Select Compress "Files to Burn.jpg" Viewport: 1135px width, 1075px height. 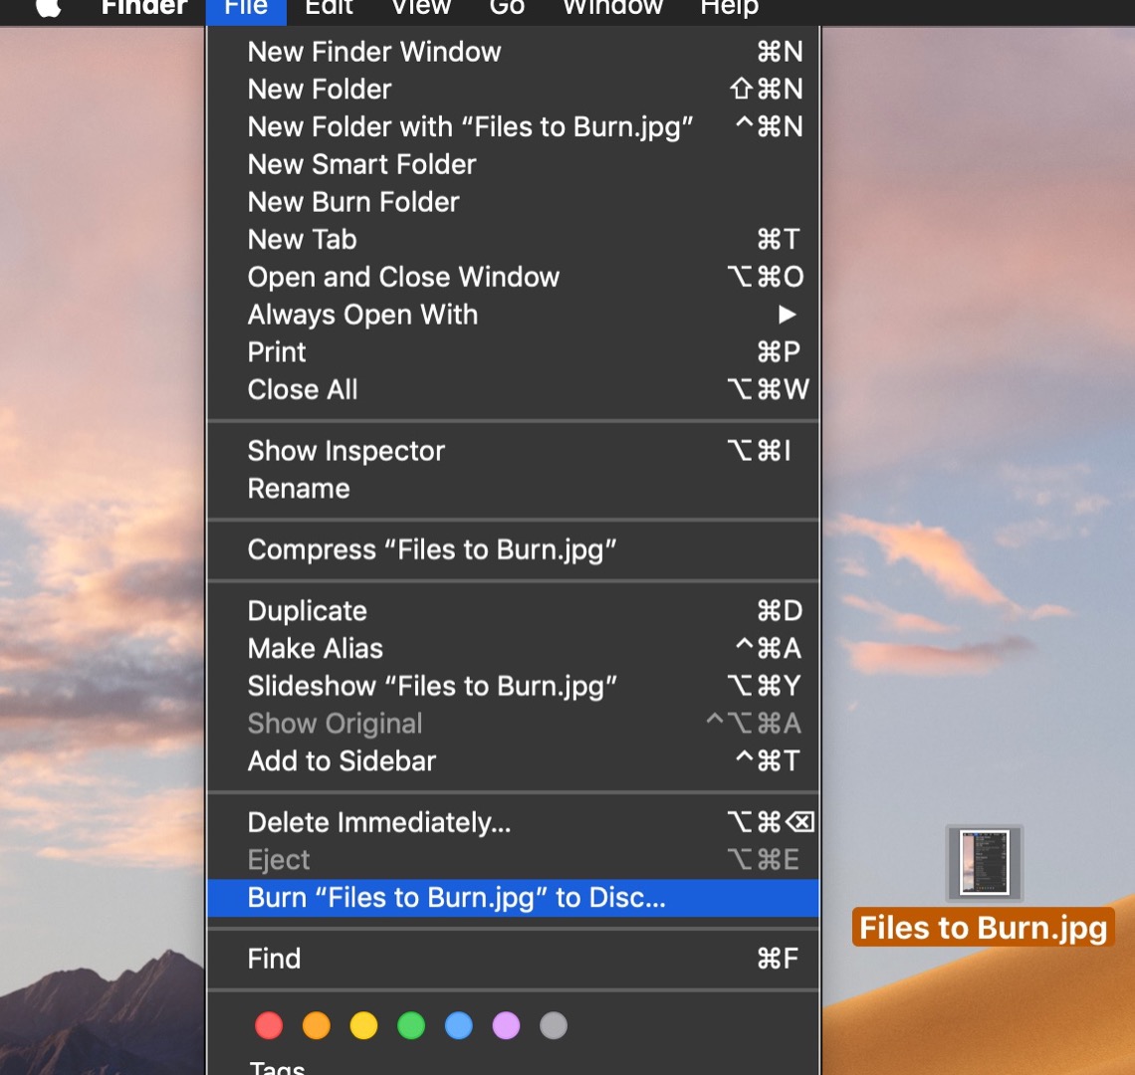(513, 549)
